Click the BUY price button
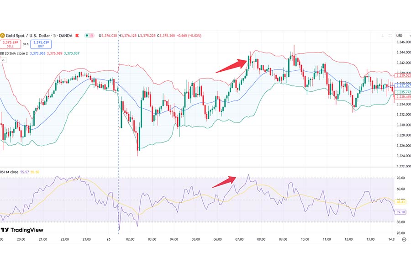This screenshot has height=274, width=411. (x=41, y=44)
